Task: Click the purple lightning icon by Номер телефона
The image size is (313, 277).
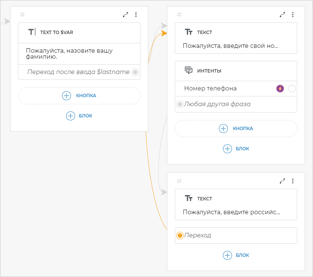Action: coord(280,89)
